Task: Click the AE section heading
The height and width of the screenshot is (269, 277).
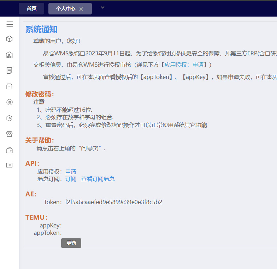Action: (31, 194)
